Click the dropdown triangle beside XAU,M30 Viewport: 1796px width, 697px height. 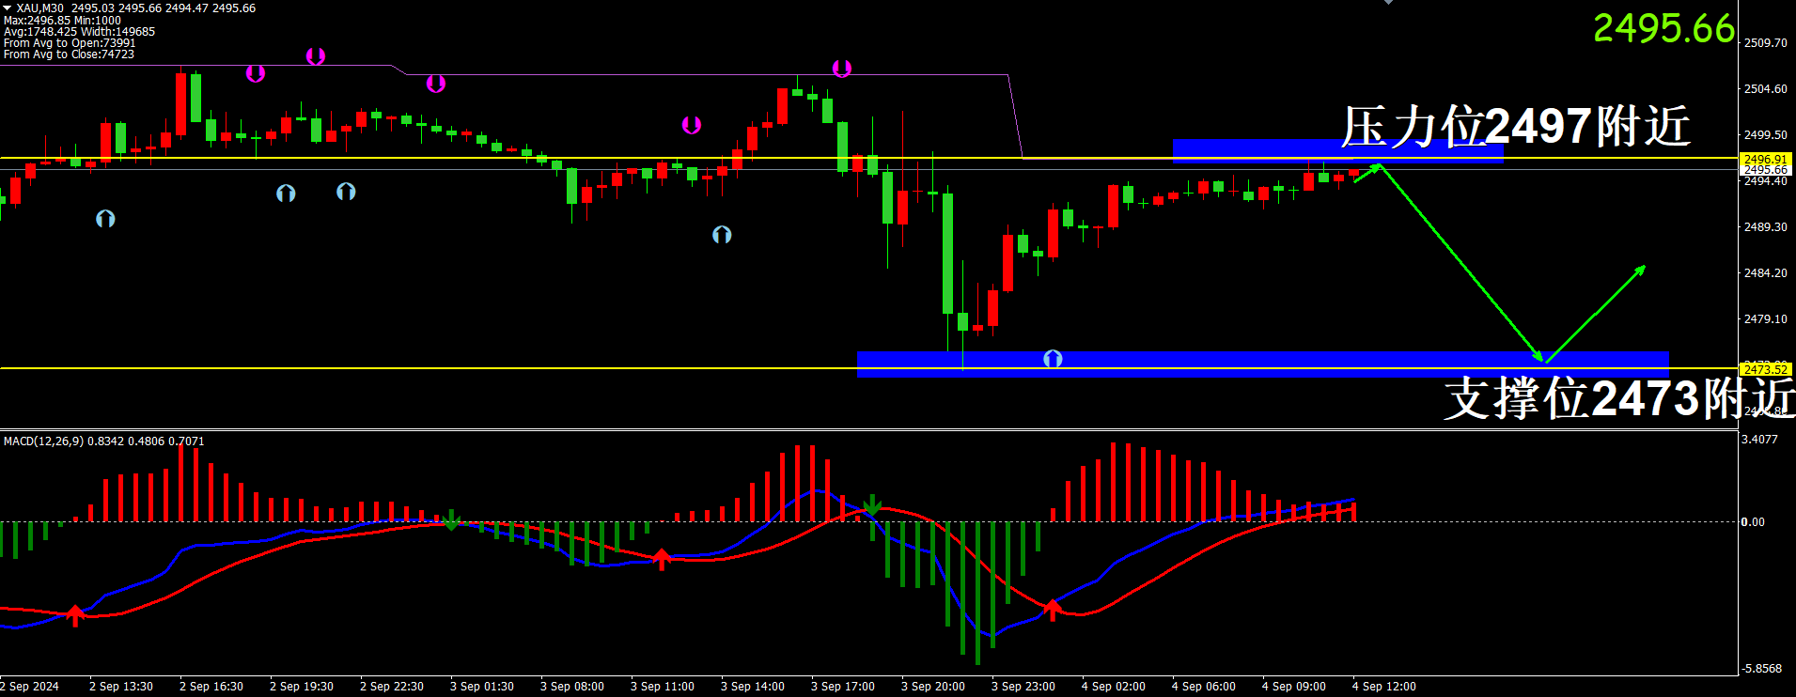pyautogui.click(x=8, y=8)
